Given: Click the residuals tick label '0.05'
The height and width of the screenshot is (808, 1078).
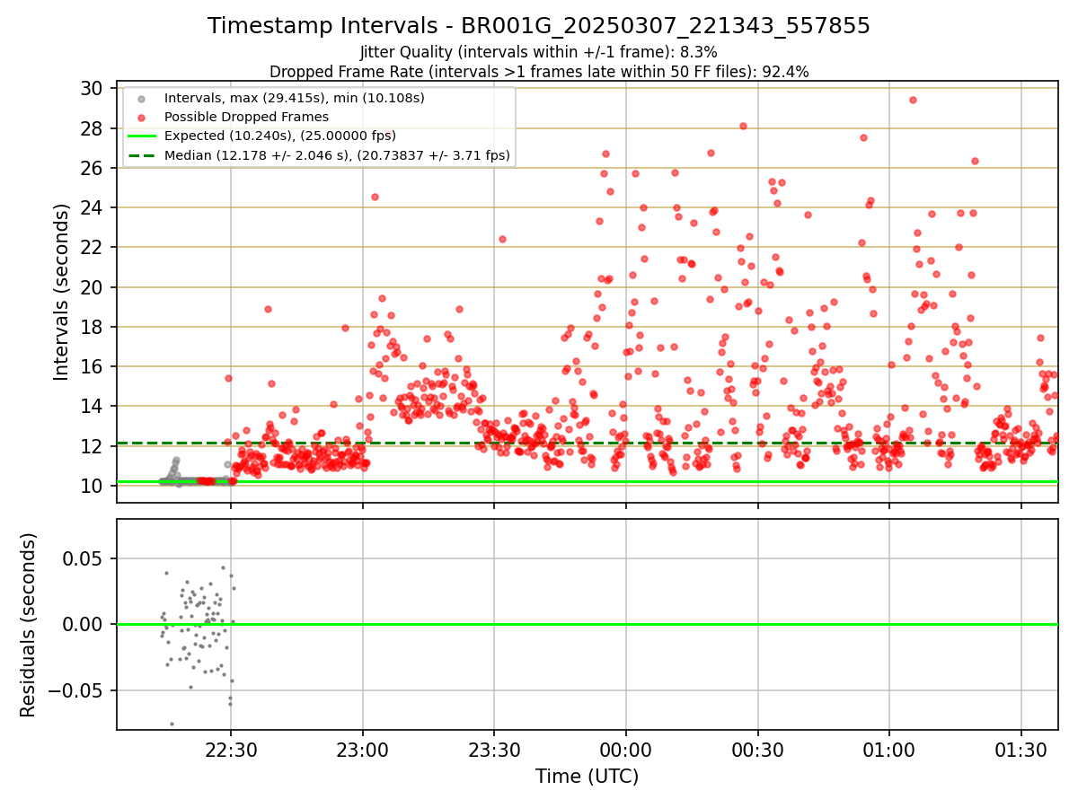Looking at the screenshot, I should [x=84, y=558].
